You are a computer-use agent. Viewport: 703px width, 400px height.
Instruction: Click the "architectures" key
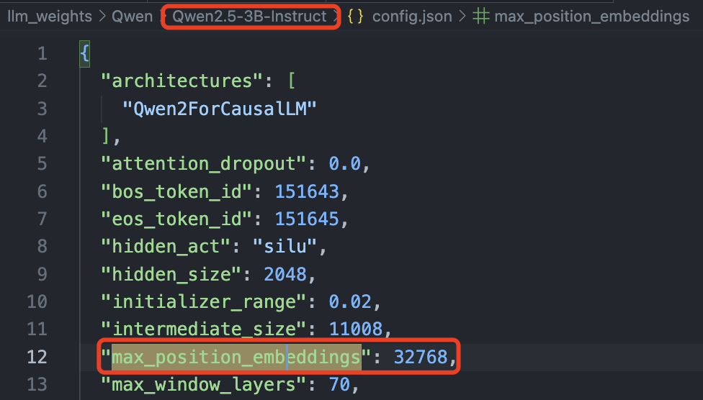(182, 81)
